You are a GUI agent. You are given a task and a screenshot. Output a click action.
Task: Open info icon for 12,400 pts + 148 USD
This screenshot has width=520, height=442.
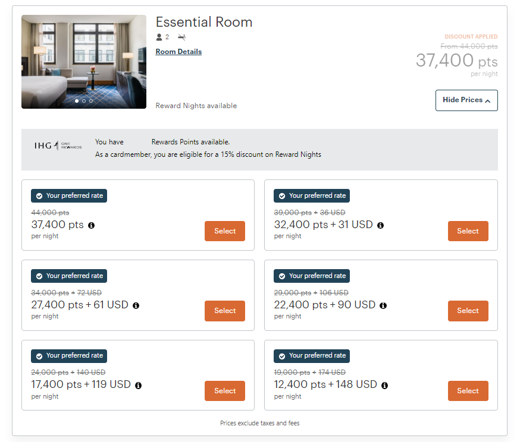tap(385, 386)
